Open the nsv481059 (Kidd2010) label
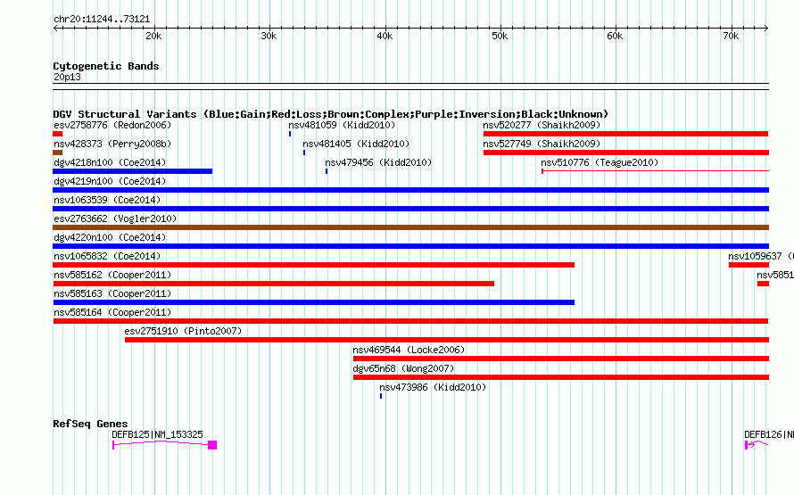Viewport: 794px width, 495px height. tap(342, 125)
